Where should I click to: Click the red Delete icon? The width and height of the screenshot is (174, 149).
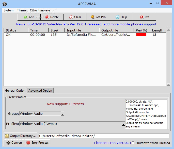coord(47,17)
